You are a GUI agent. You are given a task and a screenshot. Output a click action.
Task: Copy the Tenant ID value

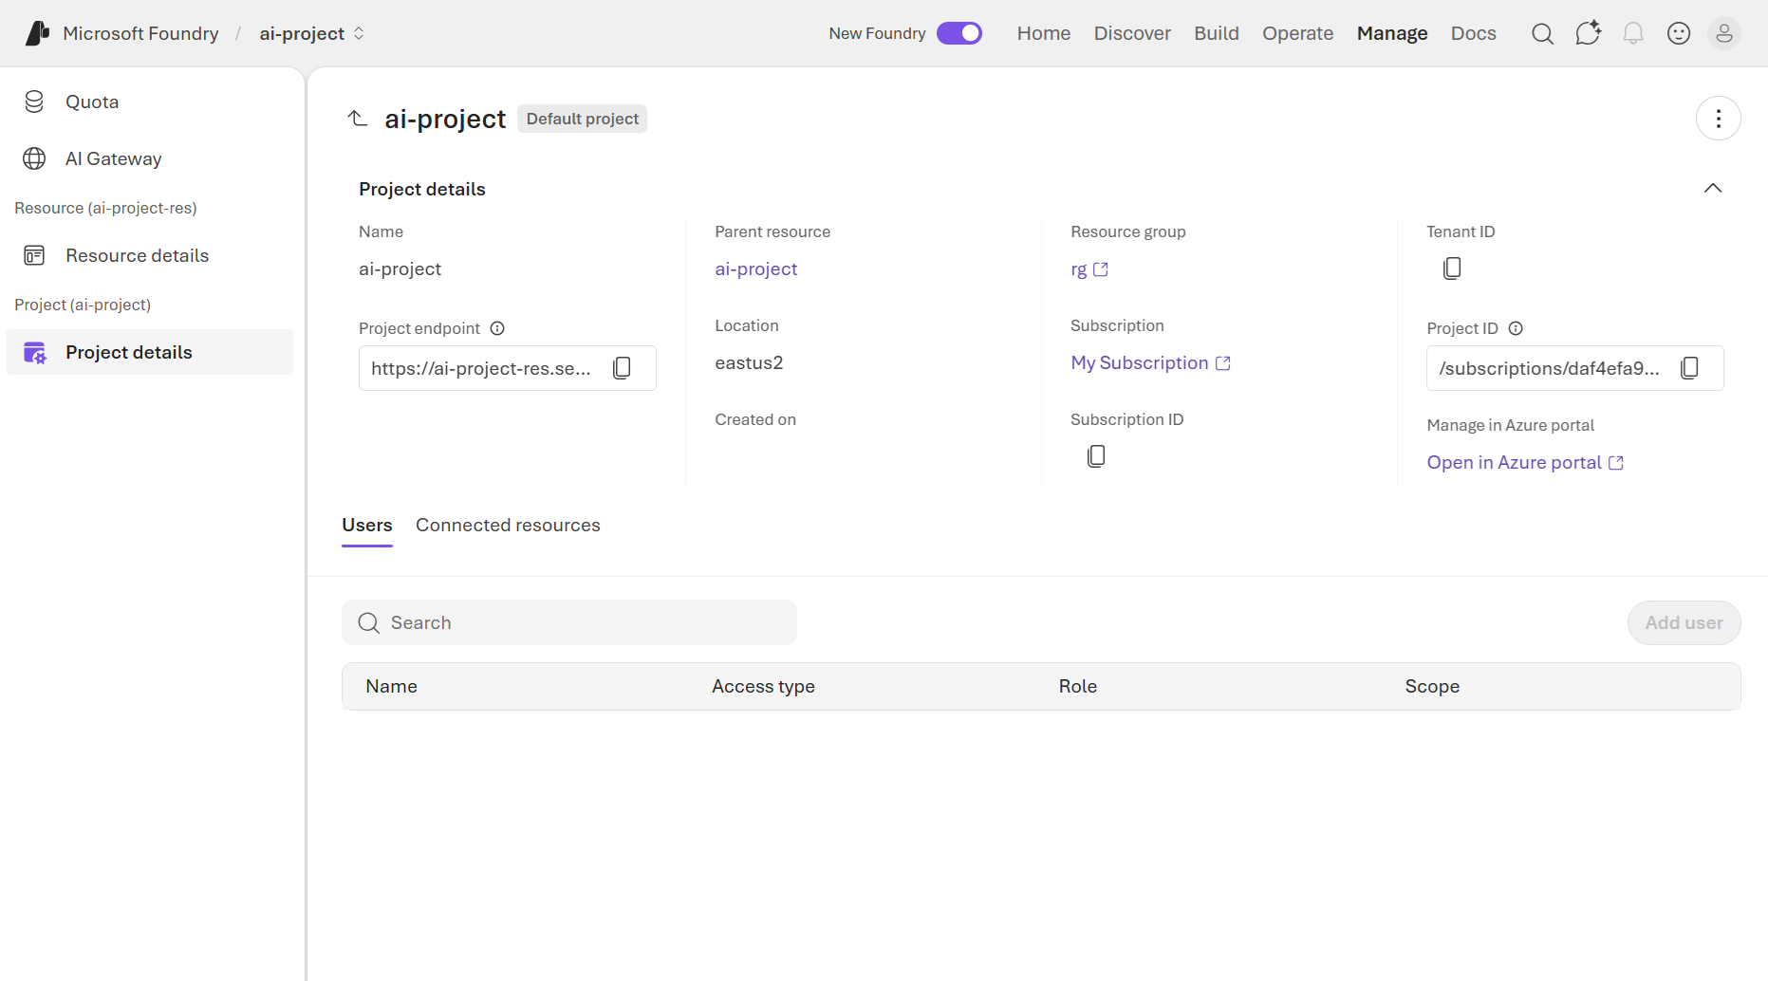pos(1452,268)
